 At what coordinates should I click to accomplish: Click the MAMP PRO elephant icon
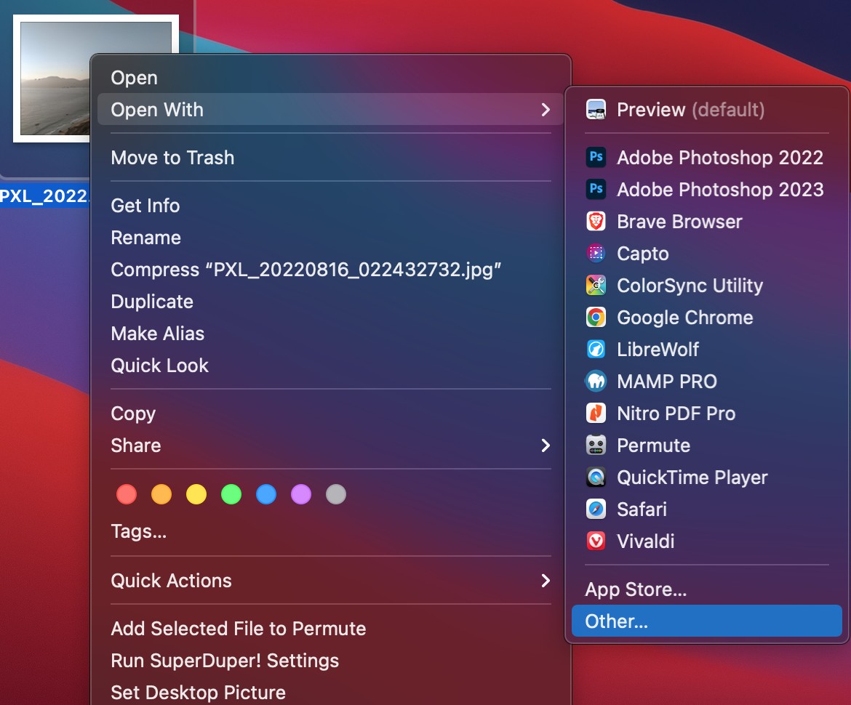pyautogui.click(x=596, y=382)
